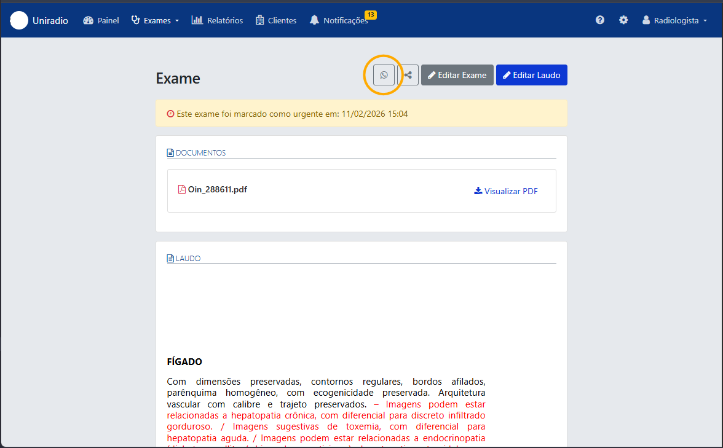Click the Editar Exame button

point(457,75)
